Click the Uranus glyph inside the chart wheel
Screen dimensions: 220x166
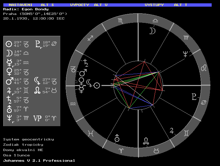coord(117,138)
